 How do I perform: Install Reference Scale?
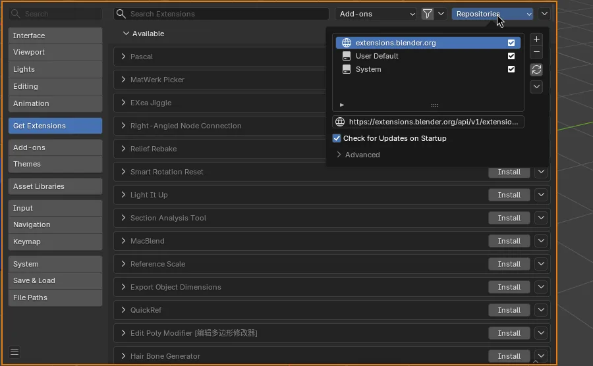pos(509,264)
